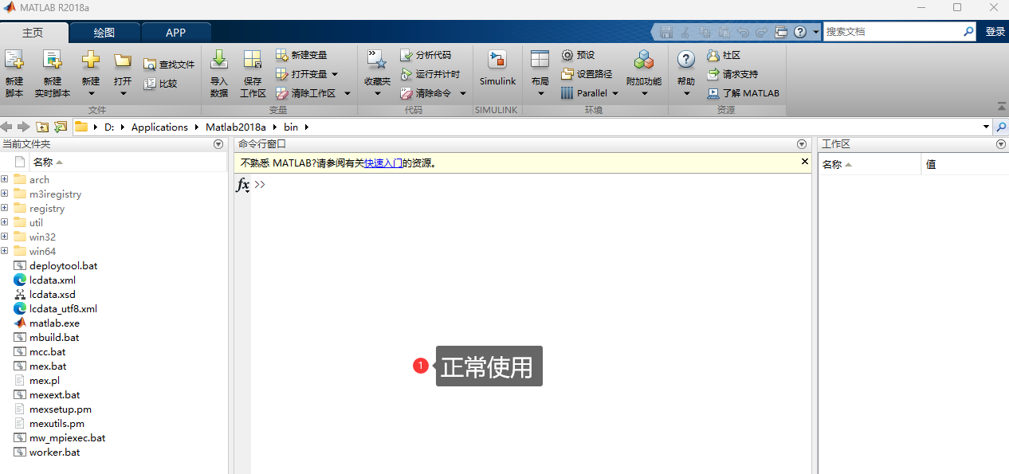The width and height of the screenshot is (1009, 474).
Task: Open the 清除命令 dropdown arrow
Action: pyautogui.click(x=463, y=93)
